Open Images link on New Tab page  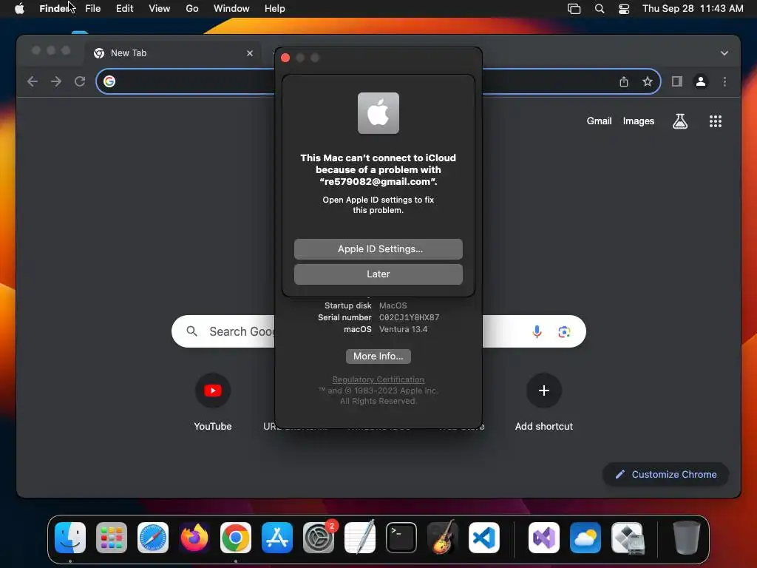point(638,121)
